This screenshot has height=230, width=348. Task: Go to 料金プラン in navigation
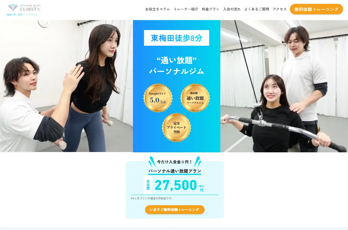pyautogui.click(x=211, y=9)
